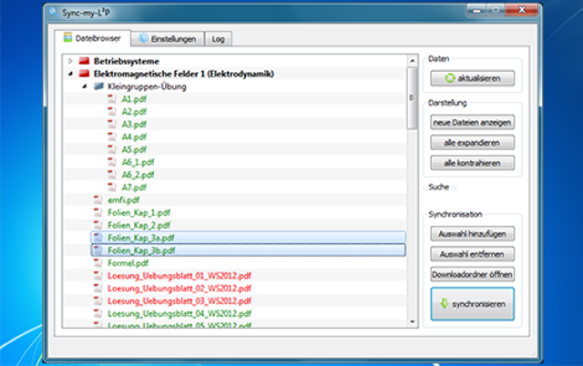583x366 pixels.
Task: Click the Auswahl entfernen button
Action: point(473,254)
